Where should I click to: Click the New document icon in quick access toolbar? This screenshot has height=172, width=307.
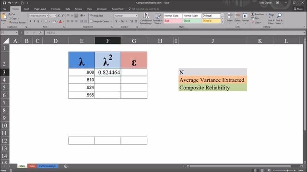tap(23, 3)
